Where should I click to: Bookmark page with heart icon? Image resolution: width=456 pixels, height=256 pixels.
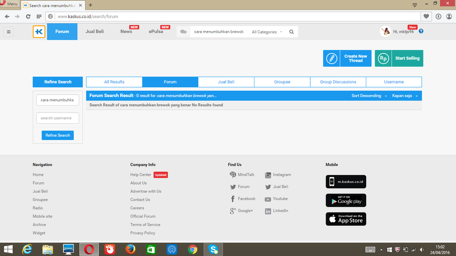click(426, 16)
